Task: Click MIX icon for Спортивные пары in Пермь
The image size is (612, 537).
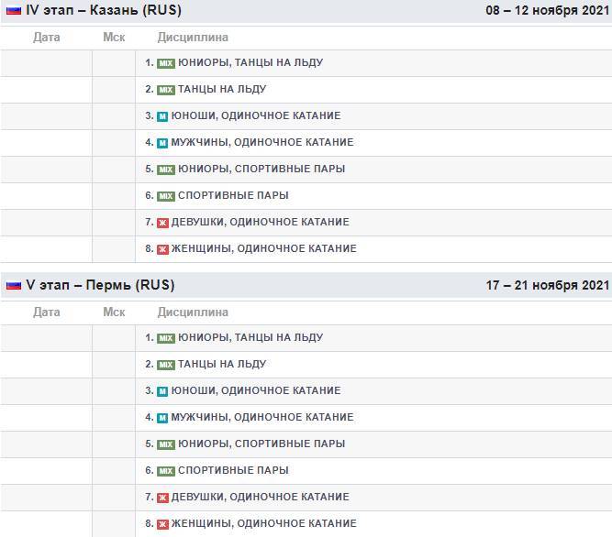Action: (165, 471)
